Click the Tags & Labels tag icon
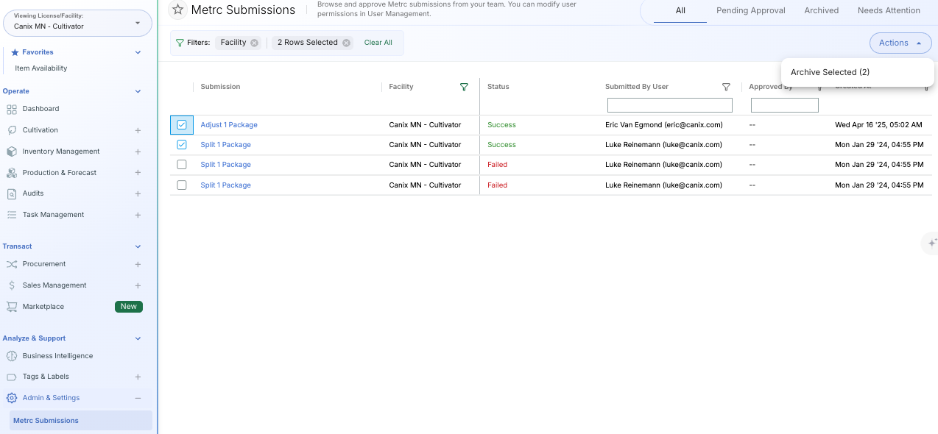Screen dimensions: 938x434 pos(11,377)
